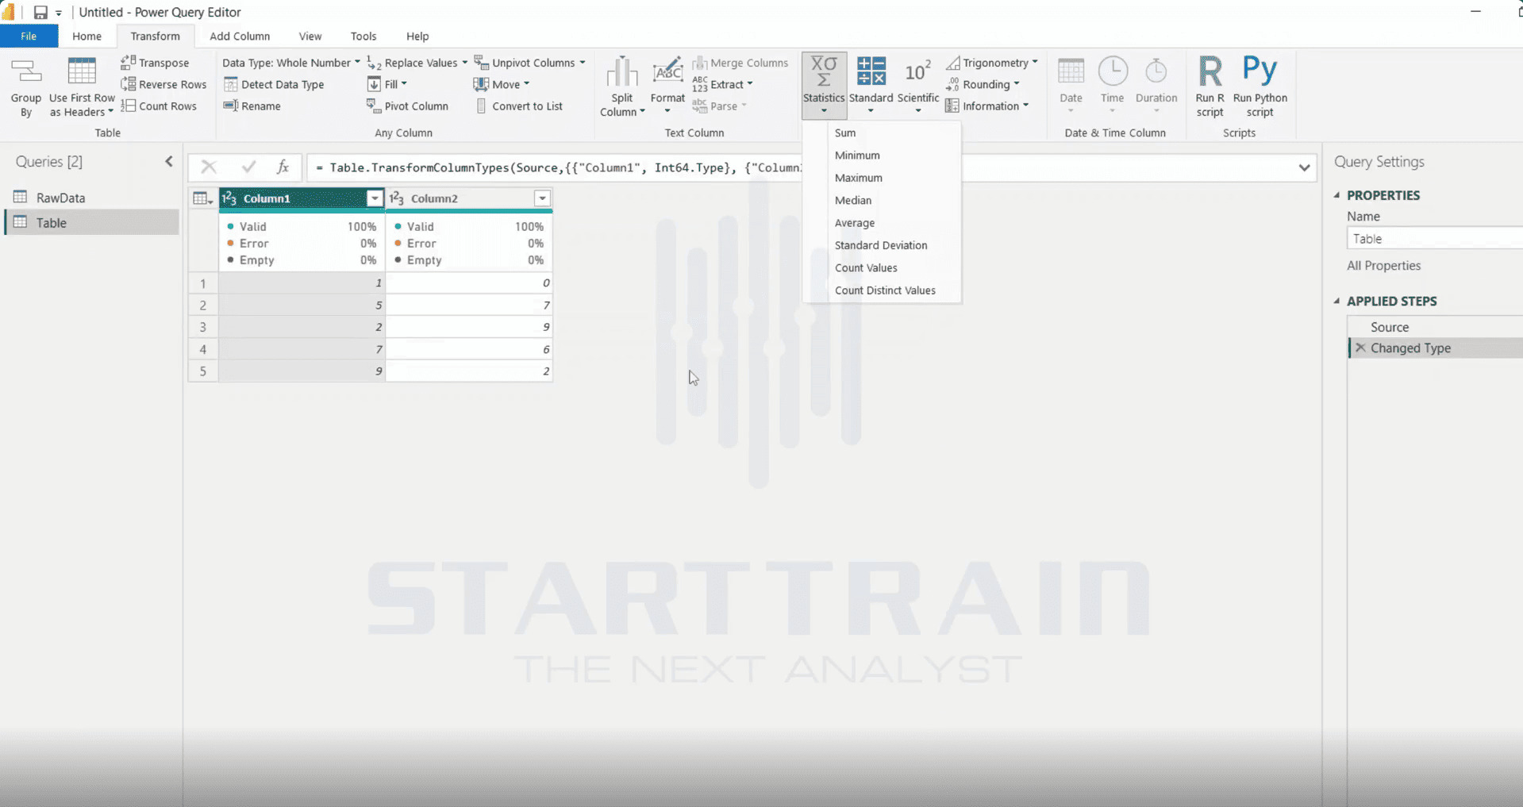Open Data Type Whole Number dropdown

click(x=290, y=63)
